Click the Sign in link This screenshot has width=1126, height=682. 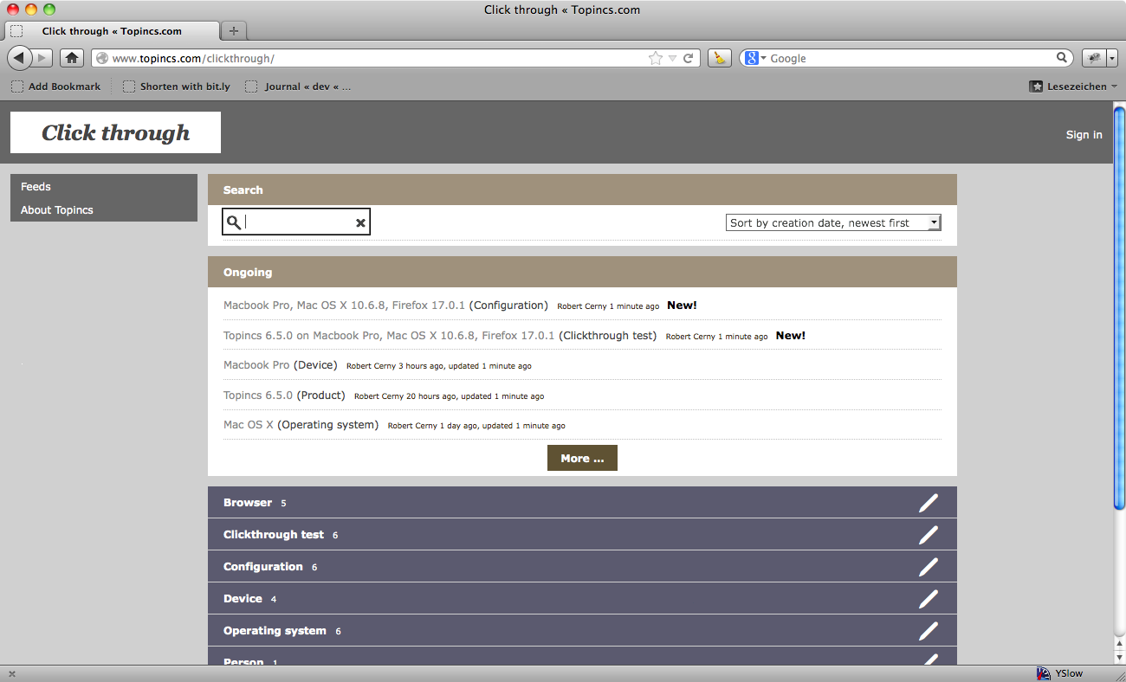(1084, 134)
